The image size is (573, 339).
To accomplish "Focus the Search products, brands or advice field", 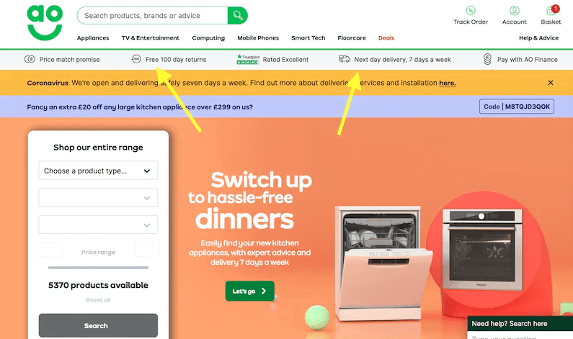I will coord(152,15).
